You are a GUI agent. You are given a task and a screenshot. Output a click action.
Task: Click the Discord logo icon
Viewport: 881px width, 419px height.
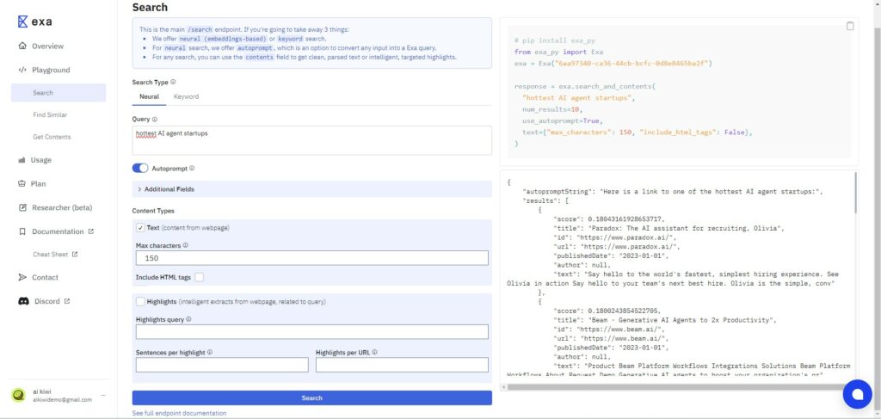(x=23, y=301)
